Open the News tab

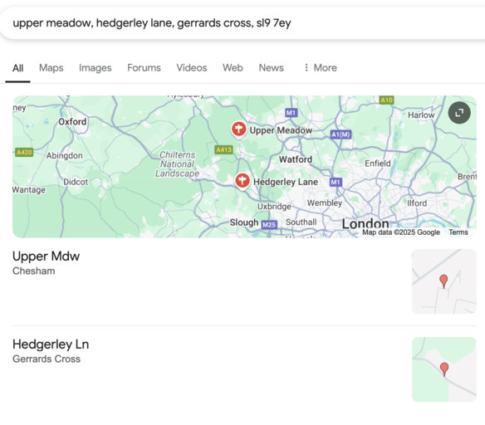click(272, 68)
